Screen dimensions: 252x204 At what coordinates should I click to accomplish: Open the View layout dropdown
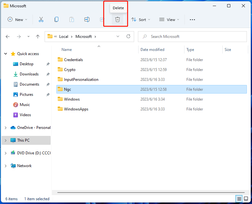pos(169,20)
